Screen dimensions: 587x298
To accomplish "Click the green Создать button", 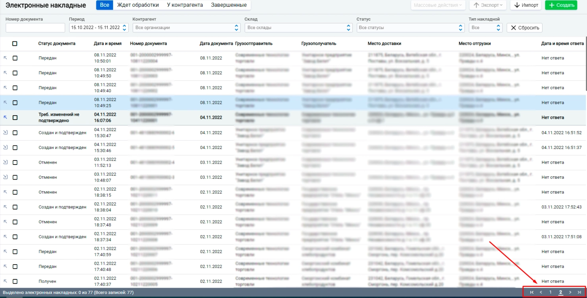I will click(x=561, y=5).
